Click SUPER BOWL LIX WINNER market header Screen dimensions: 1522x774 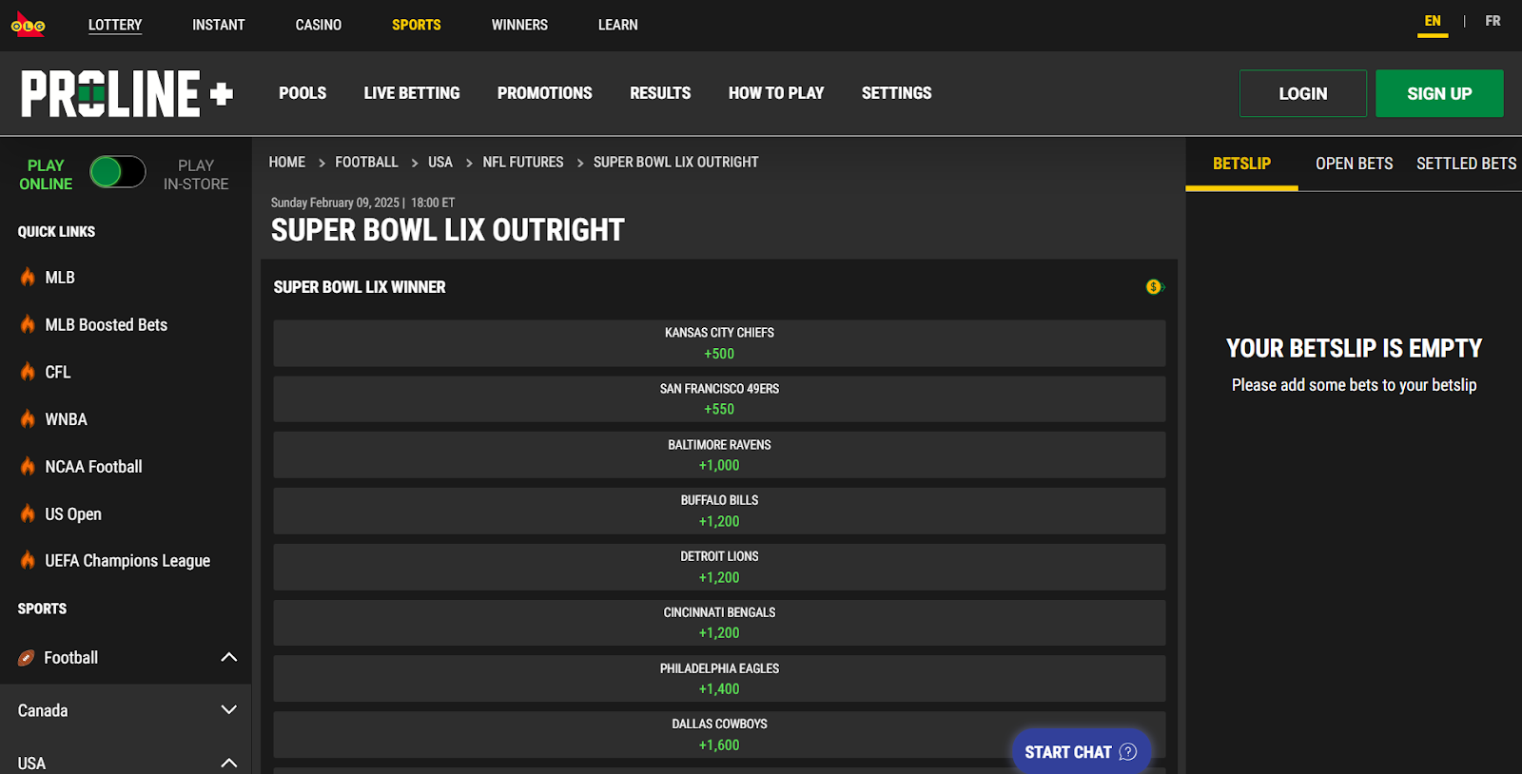coord(360,287)
